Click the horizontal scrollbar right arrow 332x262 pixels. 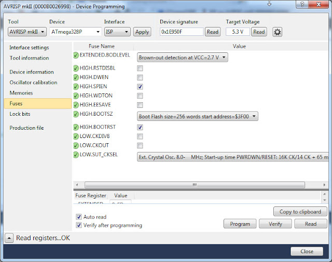point(324,185)
